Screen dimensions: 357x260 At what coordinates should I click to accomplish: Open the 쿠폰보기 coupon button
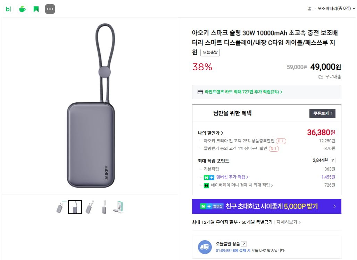(322, 113)
